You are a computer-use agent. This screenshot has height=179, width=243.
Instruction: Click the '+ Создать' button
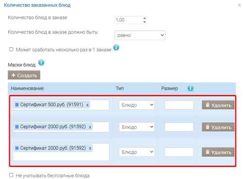pos(24,75)
